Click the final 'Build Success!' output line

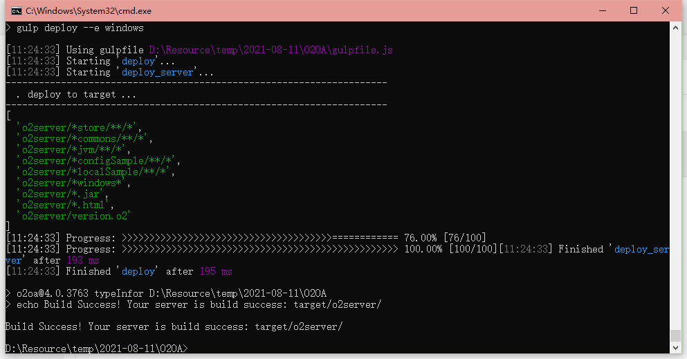tap(173, 326)
